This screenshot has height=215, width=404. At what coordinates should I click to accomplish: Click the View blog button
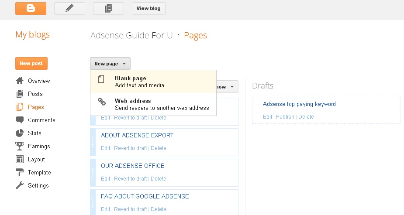[x=148, y=8]
